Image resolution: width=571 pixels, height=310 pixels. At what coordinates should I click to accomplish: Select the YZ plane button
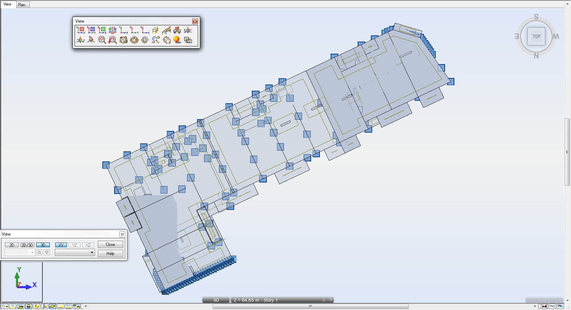[75, 245]
